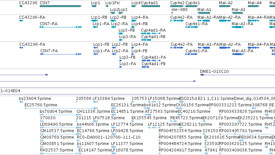275x155 pixels.
Task: Select the RH32537.5prime EST
Action: pyautogui.click(x=59, y=154)
